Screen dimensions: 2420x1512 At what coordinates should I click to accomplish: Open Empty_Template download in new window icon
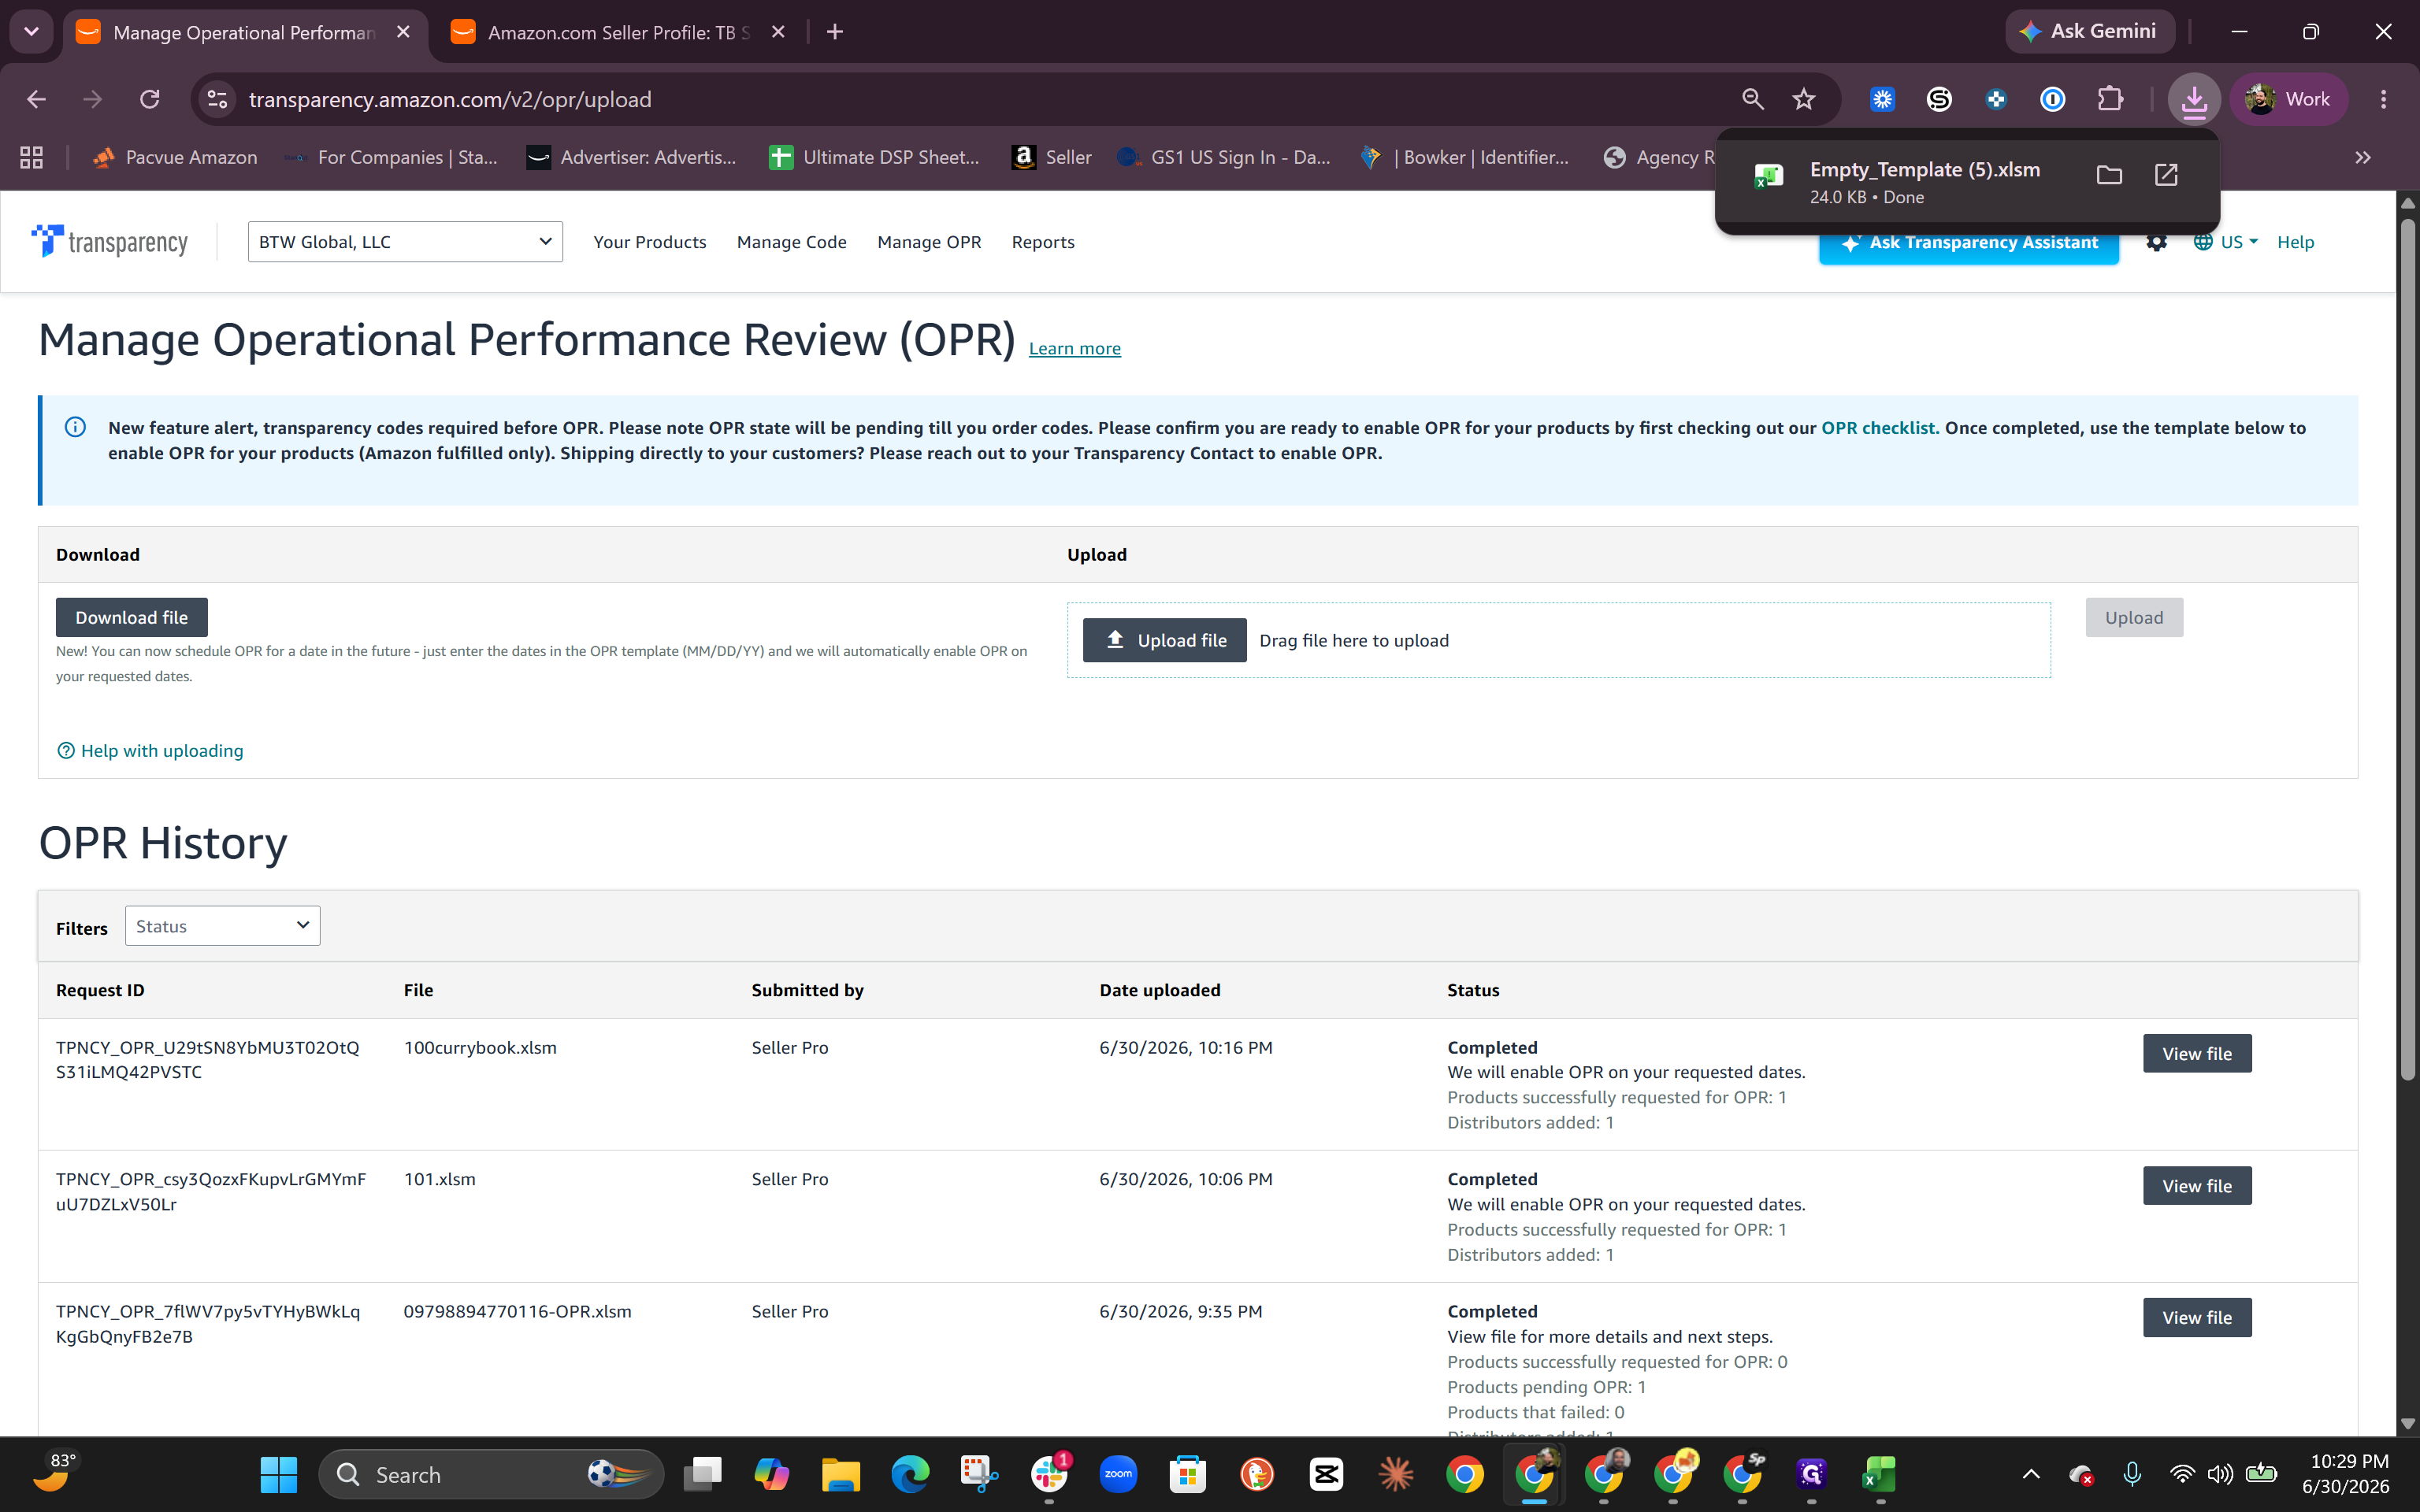pos(2166,175)
